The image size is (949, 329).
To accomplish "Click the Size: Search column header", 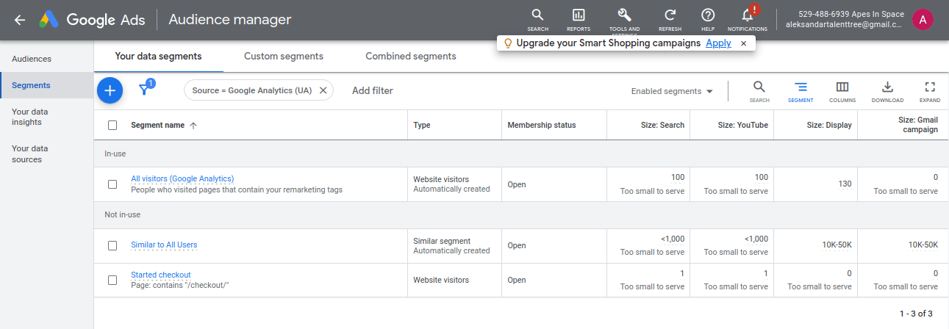I will pos(662,126).
